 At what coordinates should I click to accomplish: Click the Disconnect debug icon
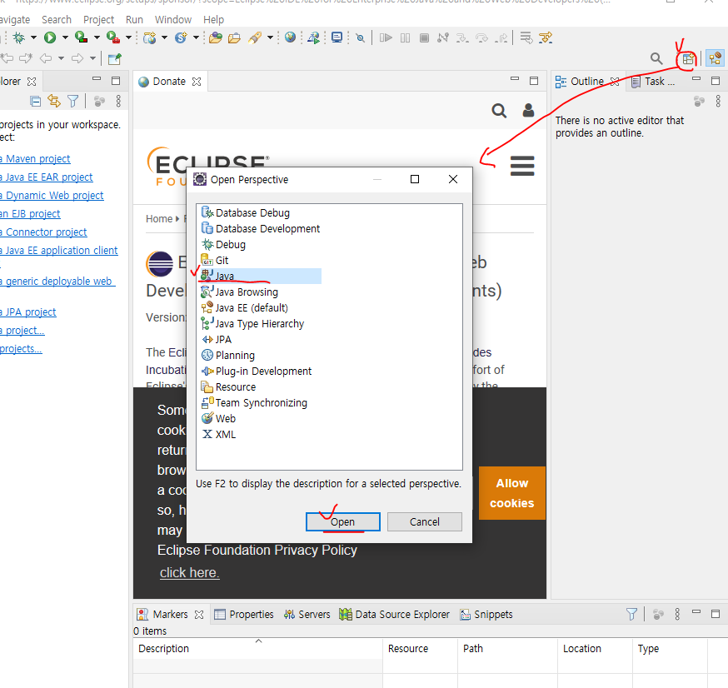coord(443,37)
